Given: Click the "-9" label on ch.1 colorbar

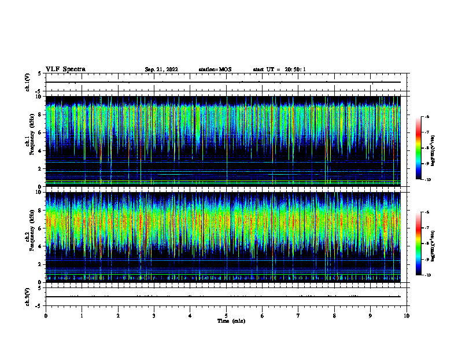Looking at the screenshot, I should pos(427,164).
